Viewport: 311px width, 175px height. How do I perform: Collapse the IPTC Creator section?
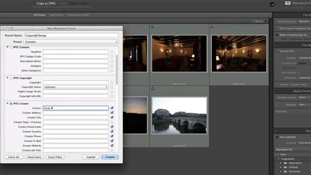(x=7, y=104)
